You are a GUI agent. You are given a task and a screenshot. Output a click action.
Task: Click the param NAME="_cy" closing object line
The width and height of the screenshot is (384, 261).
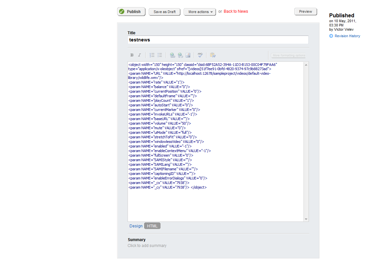point(167,188)
